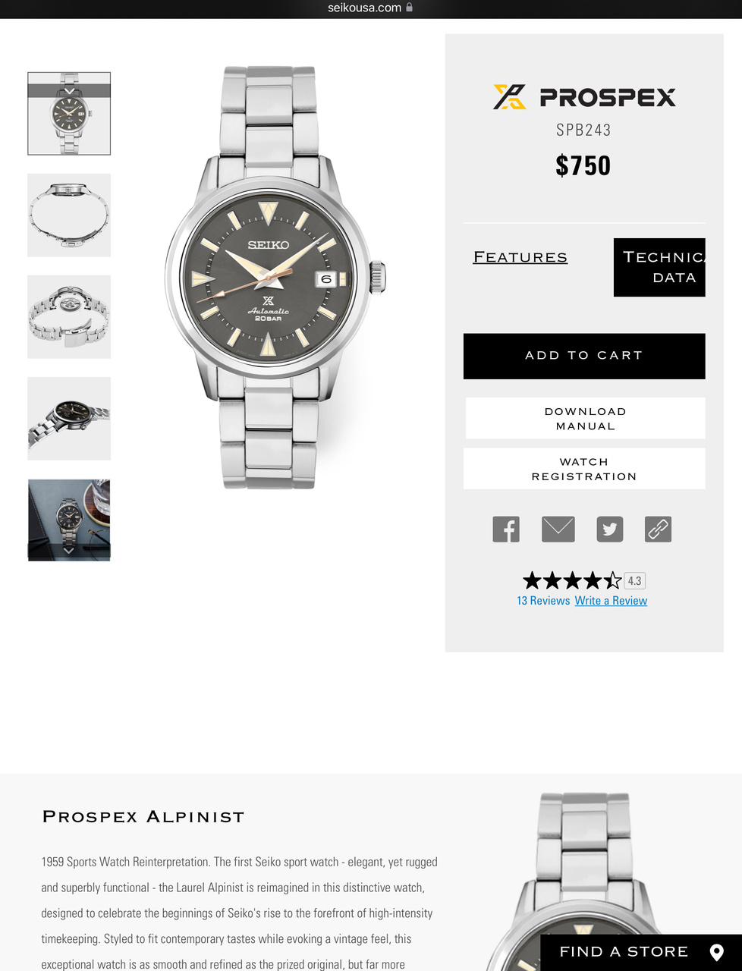The image size is (742, 971).
Task: Copy the product link with the chain icon
Action: coord(658,529)
